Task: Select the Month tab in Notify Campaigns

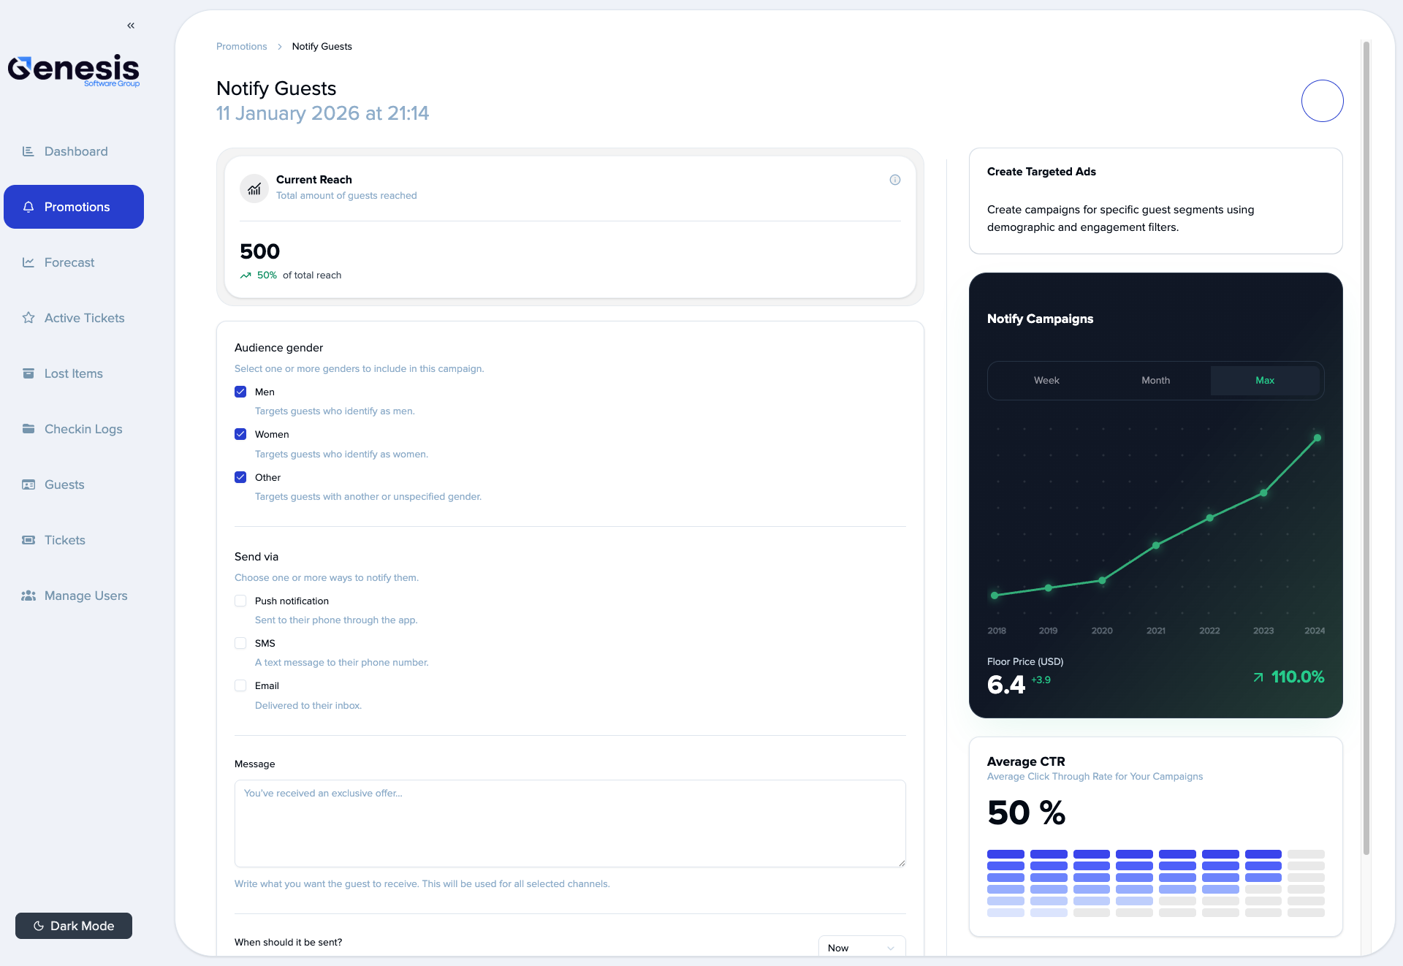Action: pos(1155,380)
